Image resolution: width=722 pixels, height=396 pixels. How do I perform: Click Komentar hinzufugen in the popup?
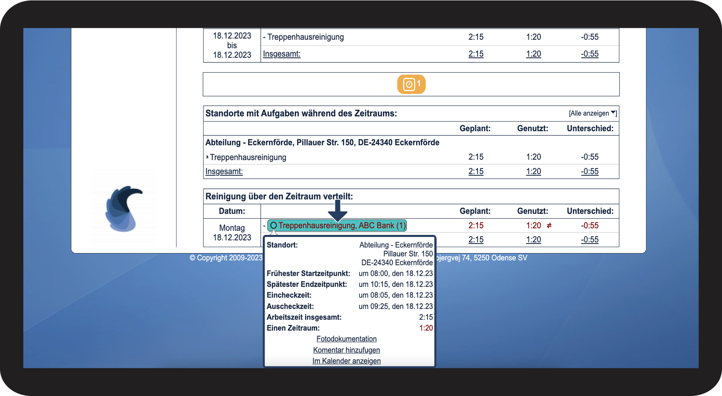[346, 350]
